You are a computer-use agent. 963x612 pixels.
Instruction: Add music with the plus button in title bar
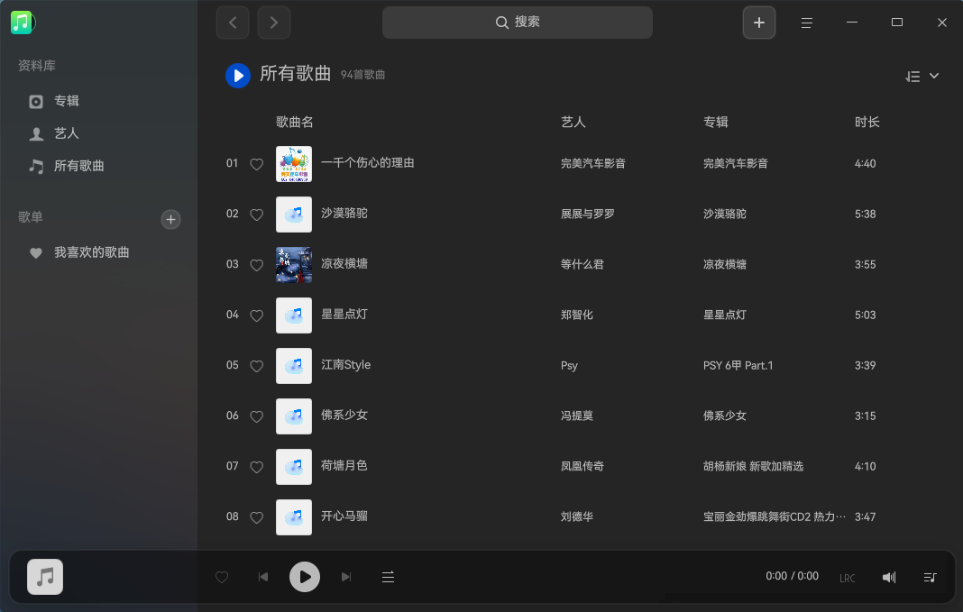[759, 23]
